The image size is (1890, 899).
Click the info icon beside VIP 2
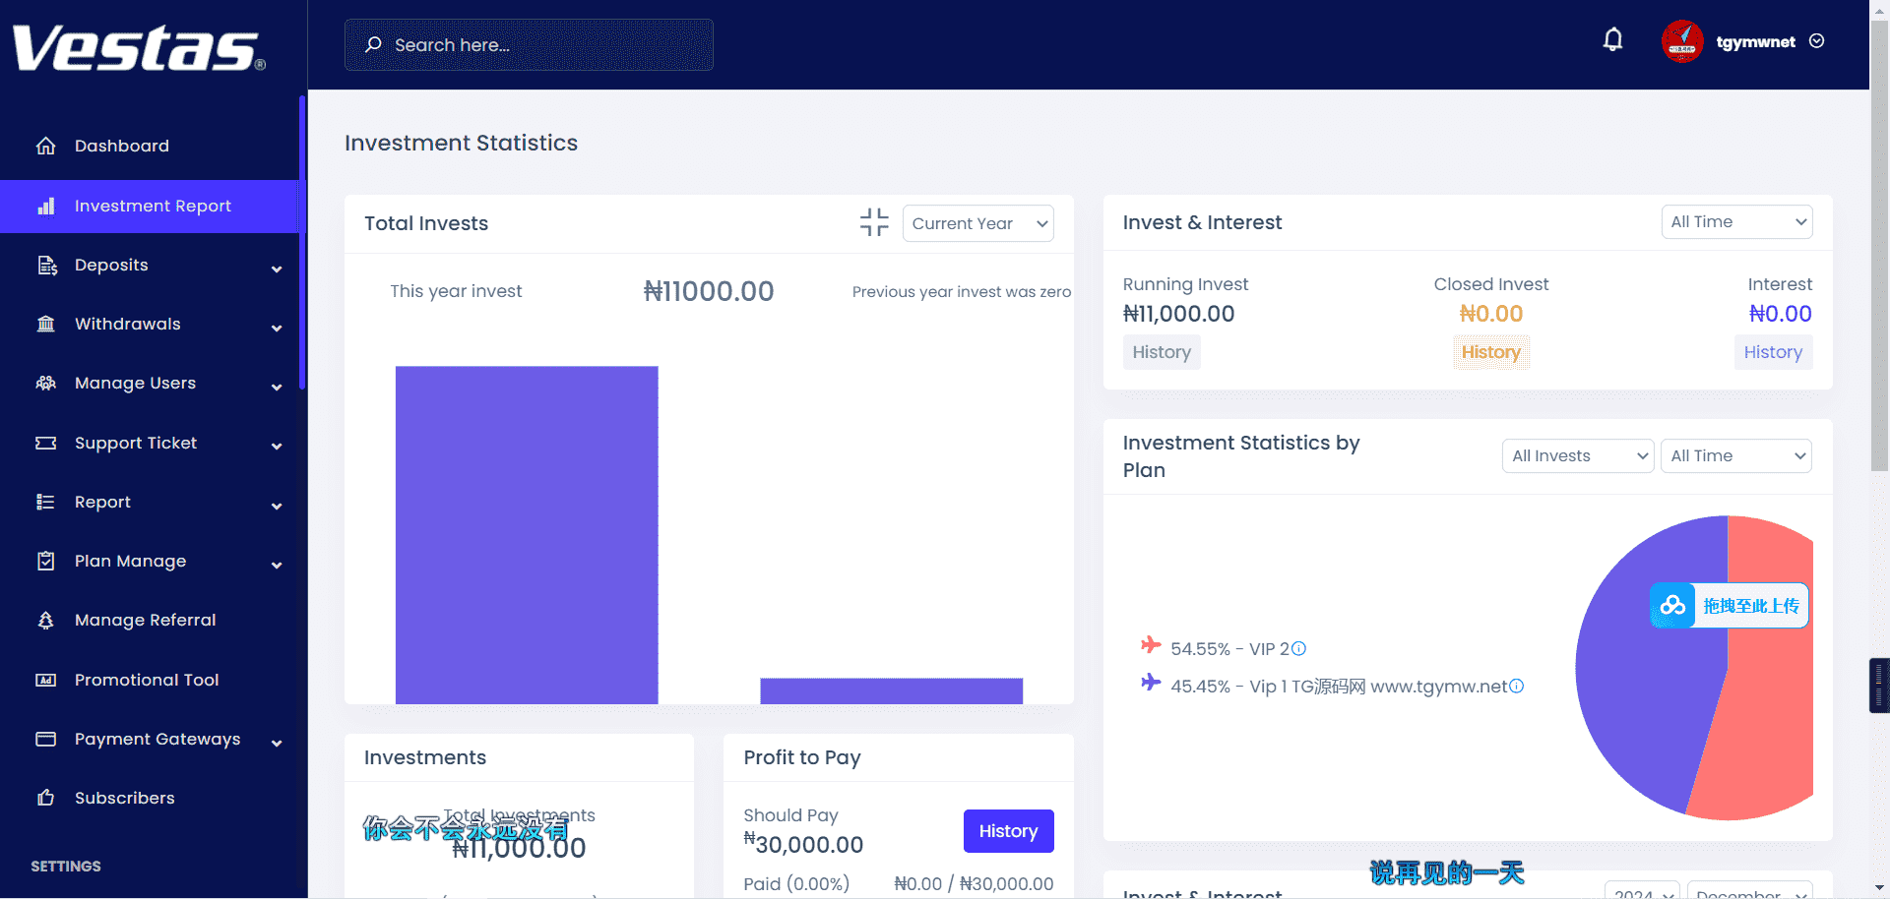[x=1298, y=648]
